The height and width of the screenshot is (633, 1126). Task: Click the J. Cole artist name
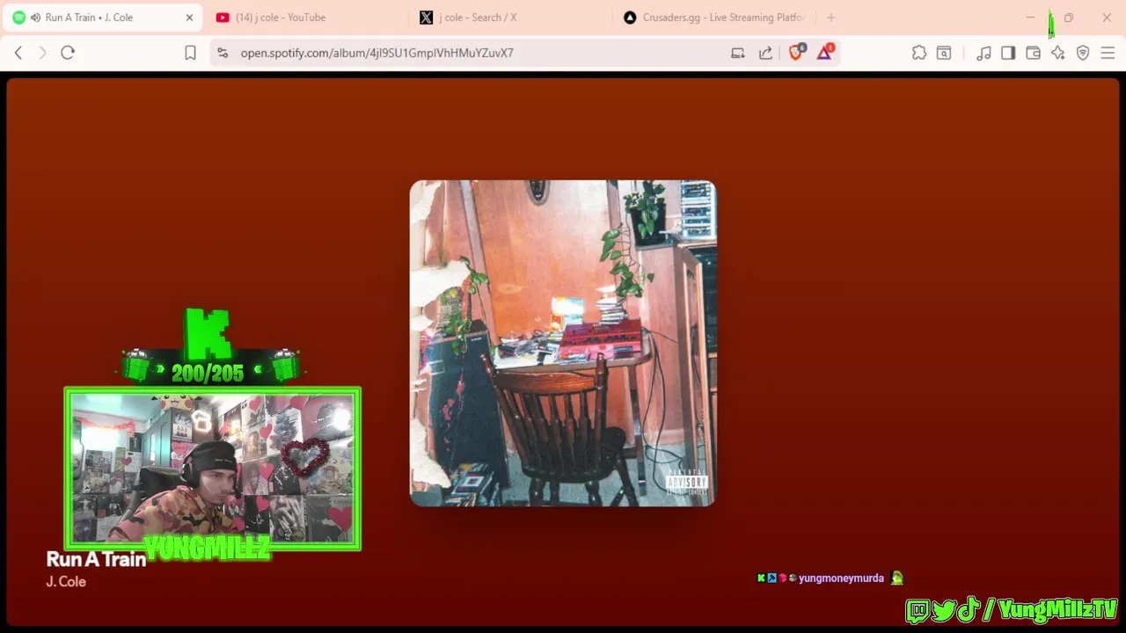coord(66,581)
